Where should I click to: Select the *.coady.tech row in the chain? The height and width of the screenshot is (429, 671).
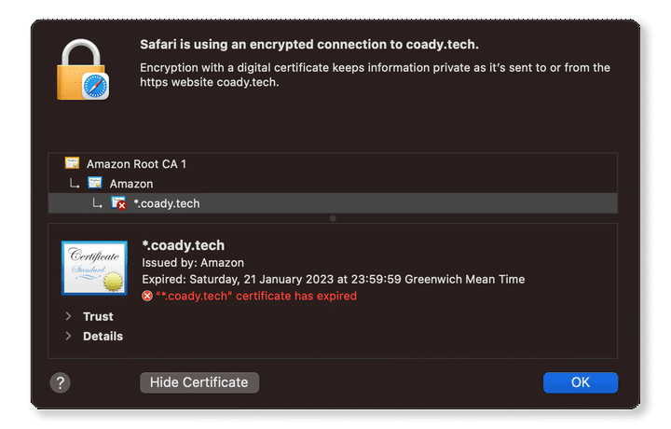tap(333, 203)
